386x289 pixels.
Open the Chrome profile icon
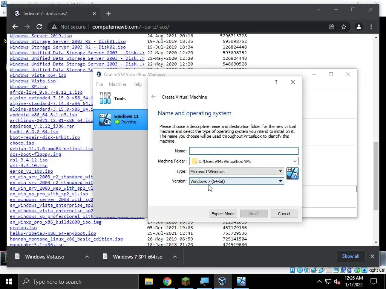(359, 27)
